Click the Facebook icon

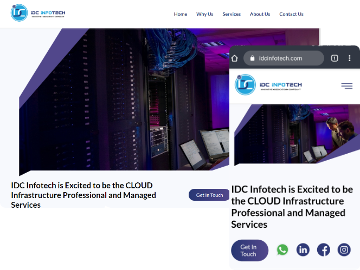(x=324, y=249)
